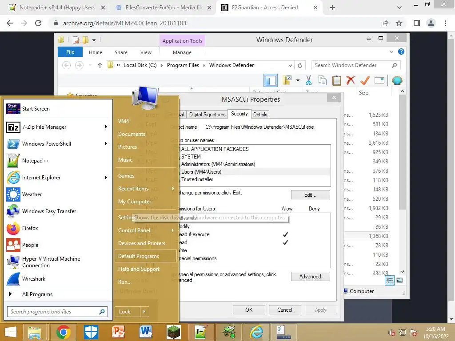This screenshot has width=455, height=341.
Task: Open Help and Support
Action: coord(146,269)
